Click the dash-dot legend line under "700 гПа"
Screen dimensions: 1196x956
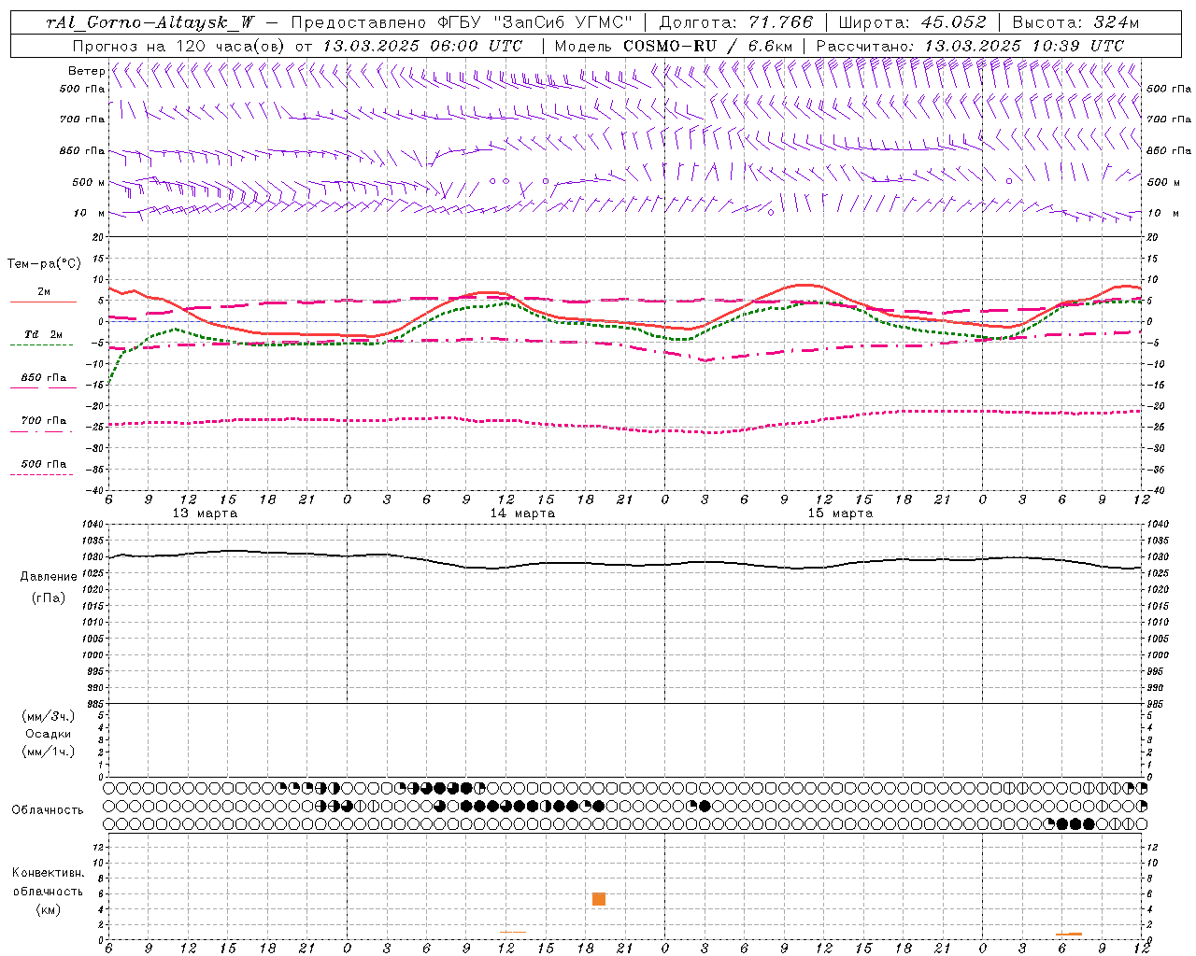tap(41, 431)
